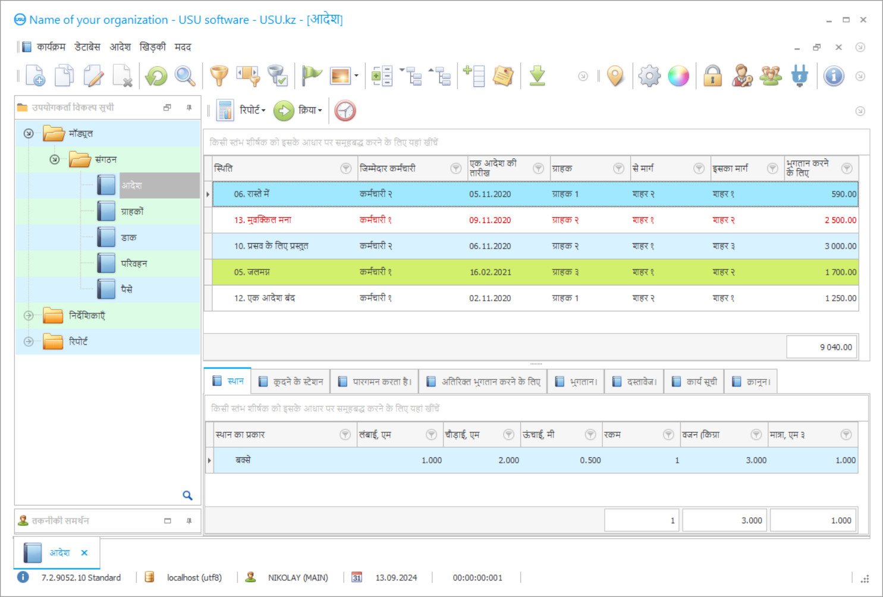
Task: Open settings gear icon in toolbar
Action: [x=649, y=76]
